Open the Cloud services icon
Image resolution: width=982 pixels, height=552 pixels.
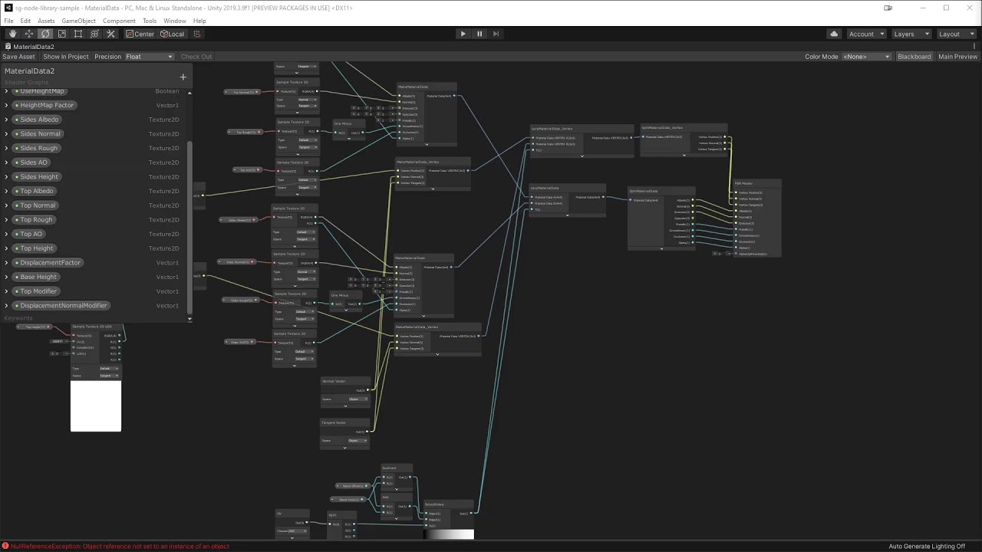click(834, 34)
